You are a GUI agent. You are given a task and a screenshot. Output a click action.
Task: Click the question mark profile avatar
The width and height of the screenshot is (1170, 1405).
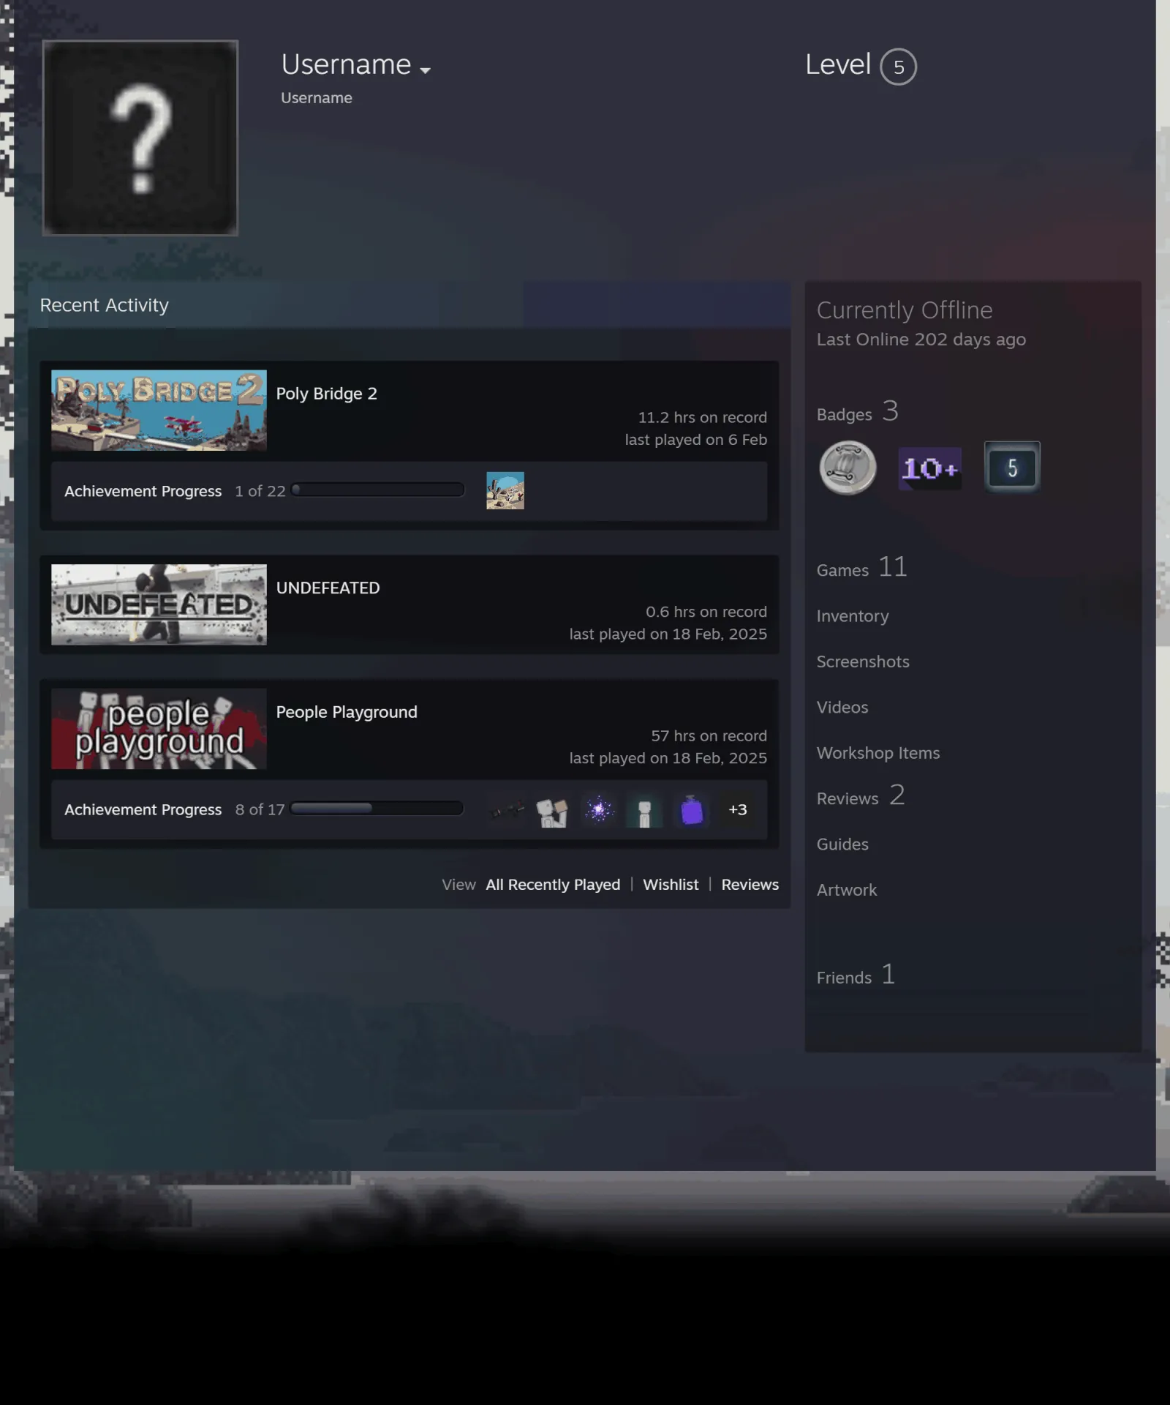click(140, 138)
